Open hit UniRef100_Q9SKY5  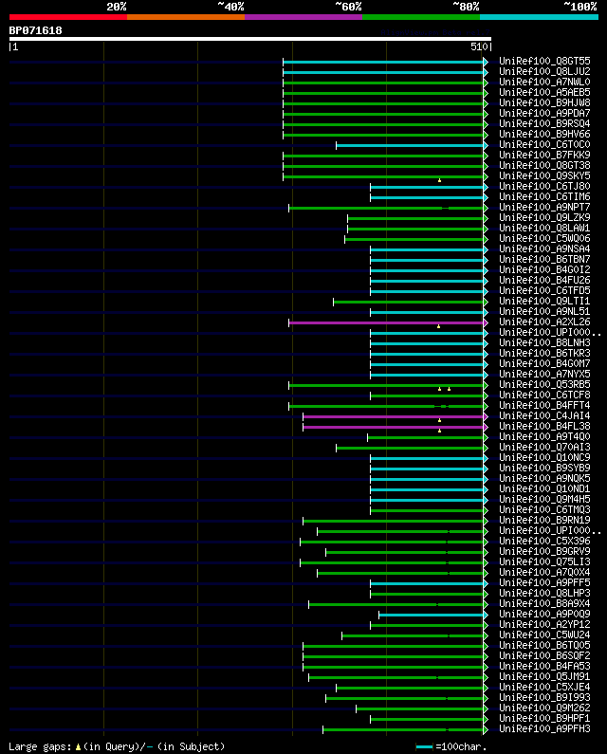544,176
